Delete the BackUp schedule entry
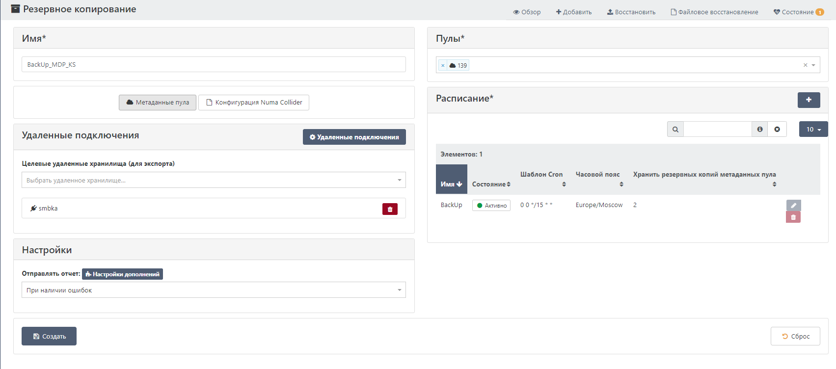 point(793,217)
